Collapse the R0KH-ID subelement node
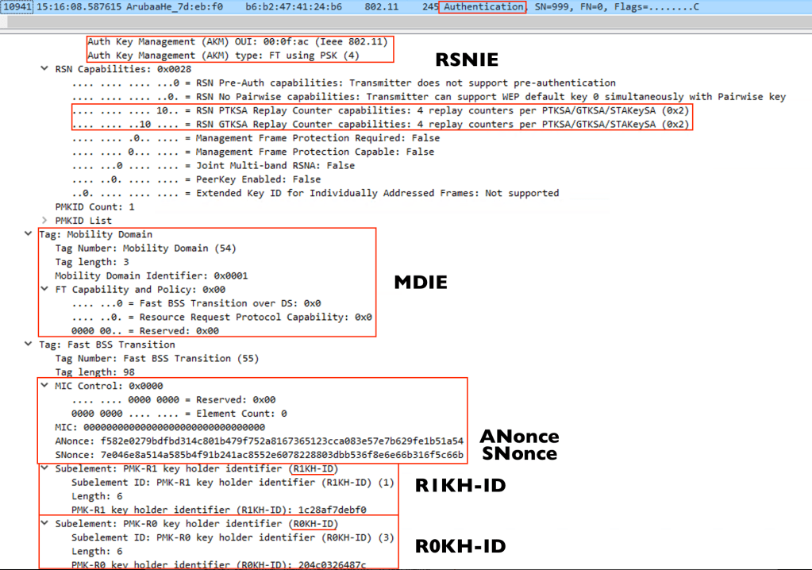 tap(44, 524)
